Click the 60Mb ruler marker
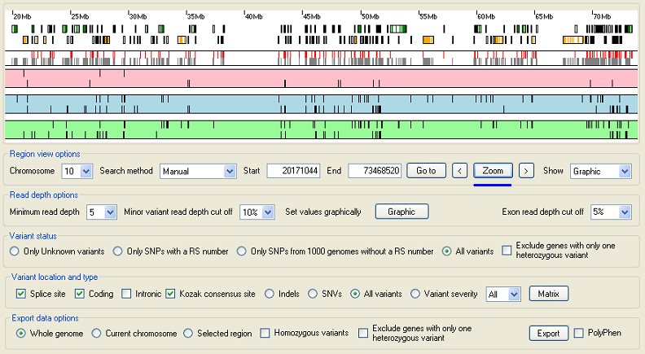This screenshot has width=645, height=354. click(486, 16)
